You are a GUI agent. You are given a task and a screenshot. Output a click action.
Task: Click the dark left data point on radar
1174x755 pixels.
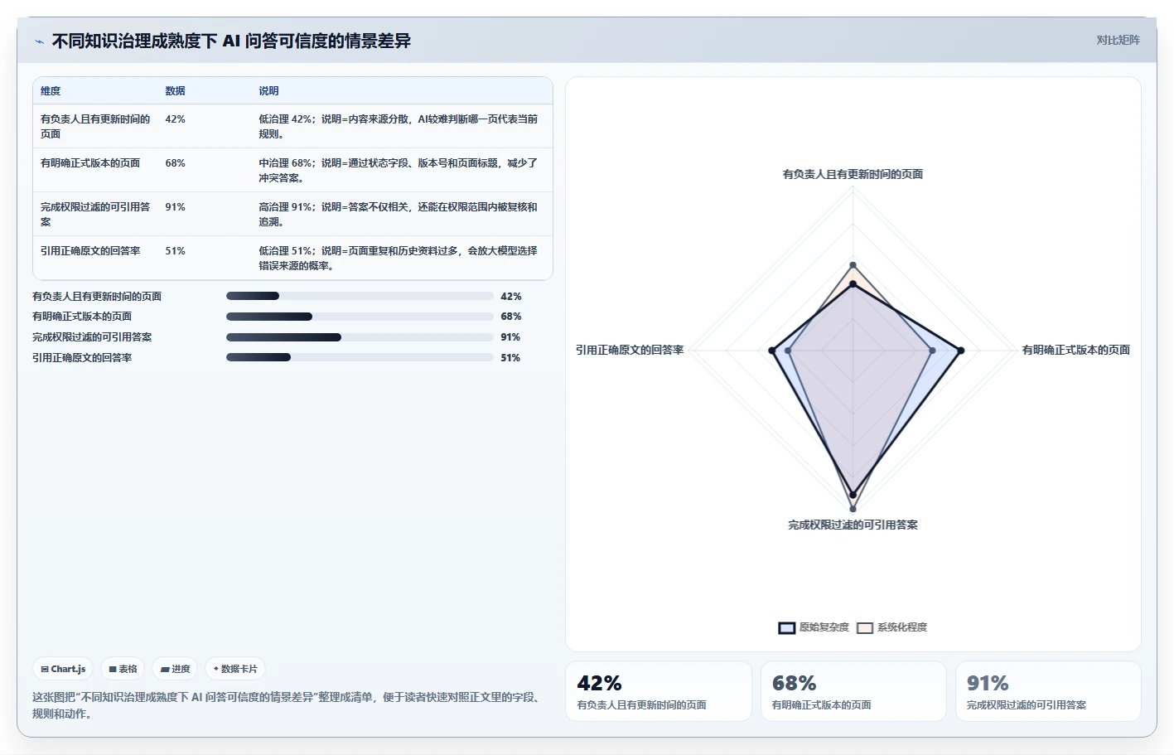coord(772,351)
